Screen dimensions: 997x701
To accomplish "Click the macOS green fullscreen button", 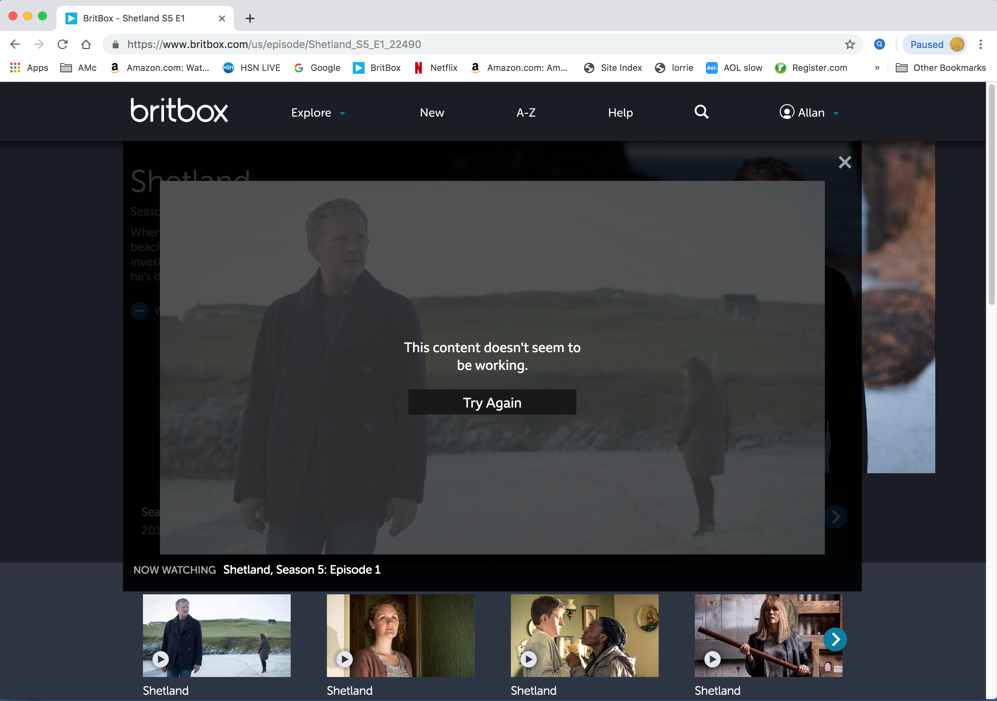I will [x=42, y=16].
